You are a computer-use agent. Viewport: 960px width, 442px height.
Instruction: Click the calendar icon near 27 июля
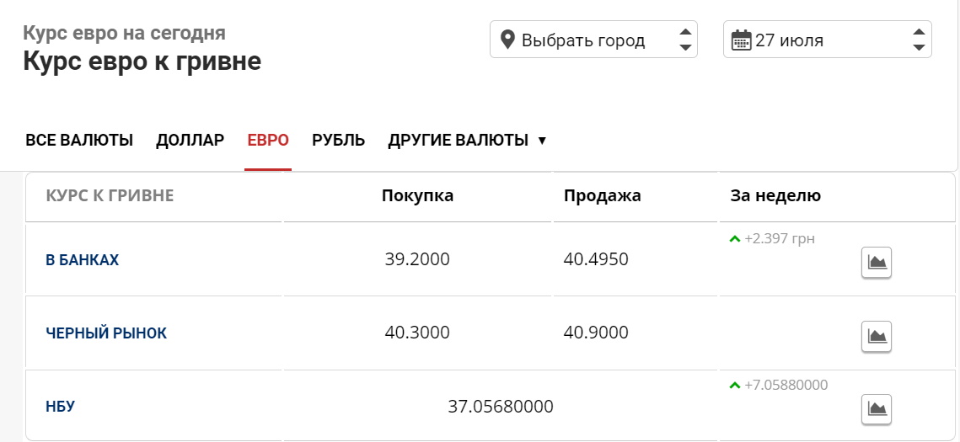pos(741,40)
